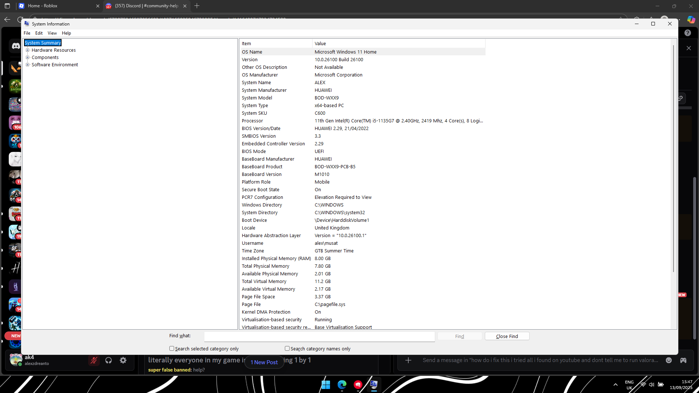
Task: Click the 1 New Post pill
Action: (264, 362)
